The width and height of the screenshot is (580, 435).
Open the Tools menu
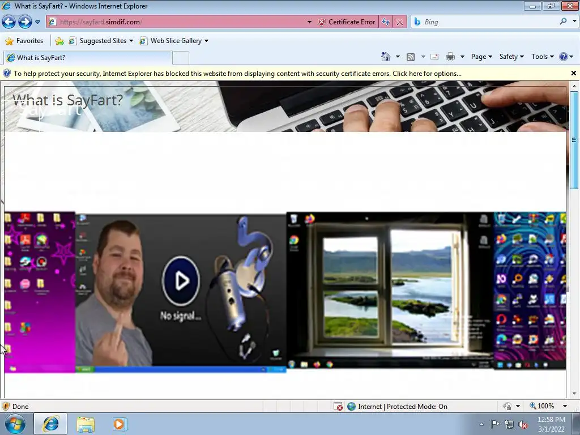542,57
